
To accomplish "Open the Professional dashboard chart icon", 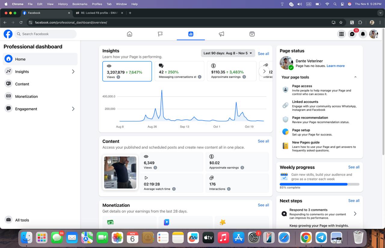I will [191, 34].
